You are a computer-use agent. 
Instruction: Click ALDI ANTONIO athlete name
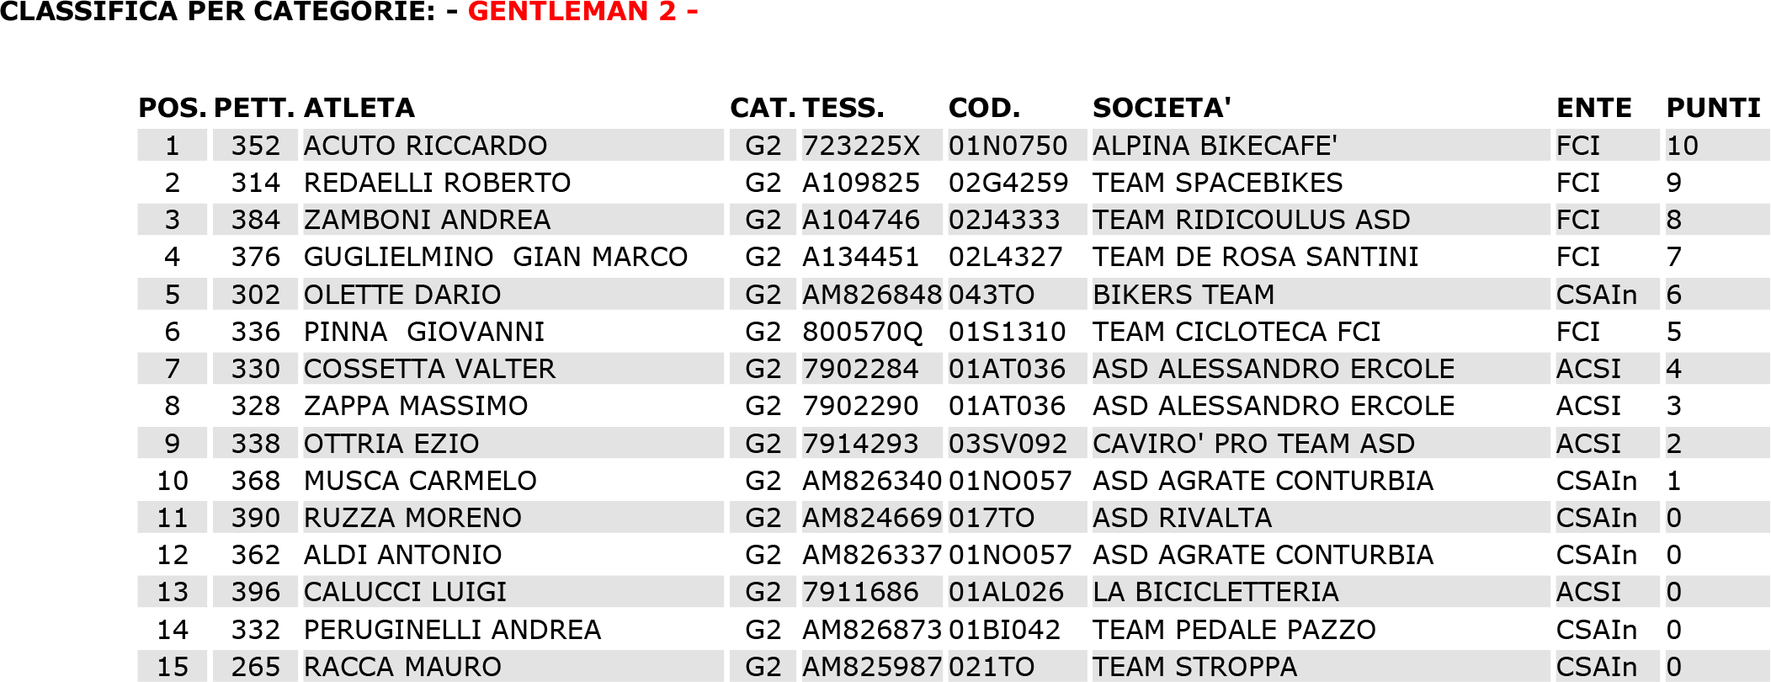click(x=402, y=555)
